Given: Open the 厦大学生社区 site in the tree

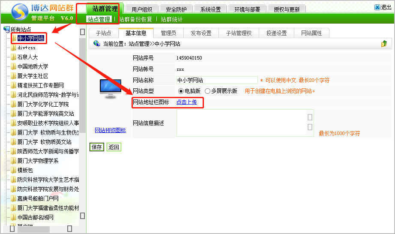Looking at the screenshot, I should pos(33,76).
